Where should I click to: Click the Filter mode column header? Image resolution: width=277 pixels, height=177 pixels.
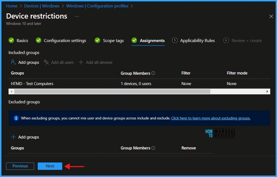coord(237,73)
